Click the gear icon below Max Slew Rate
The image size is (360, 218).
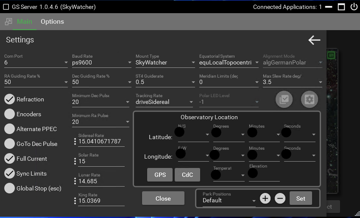point(309,100)
